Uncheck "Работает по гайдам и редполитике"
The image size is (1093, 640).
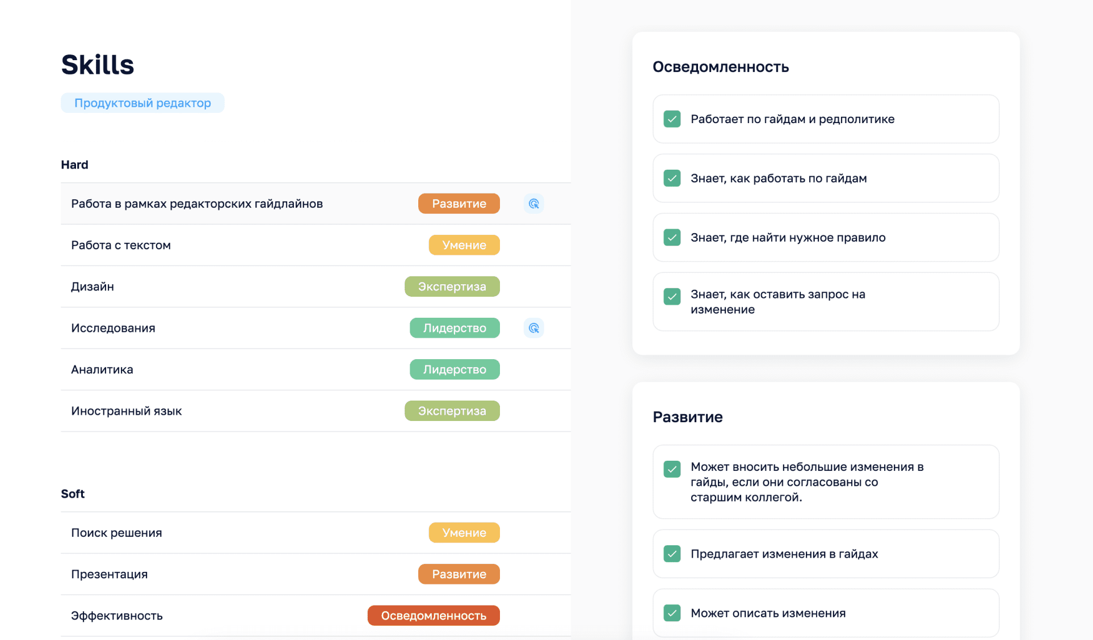click(671, 119)
